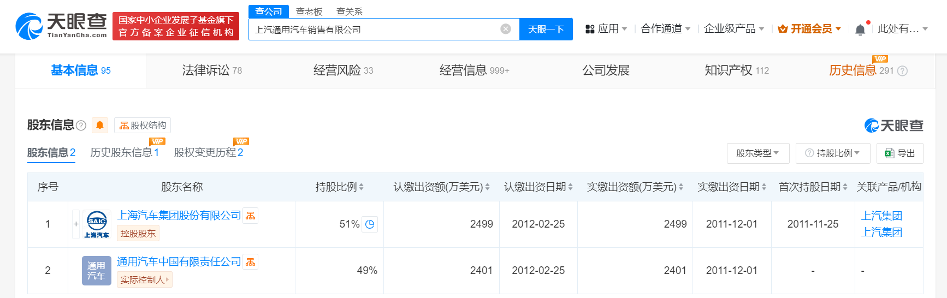Open the 股东类型 filter dropdown
Image resolution: width=947 pixels, height=298 pixels.
(758, 153)
